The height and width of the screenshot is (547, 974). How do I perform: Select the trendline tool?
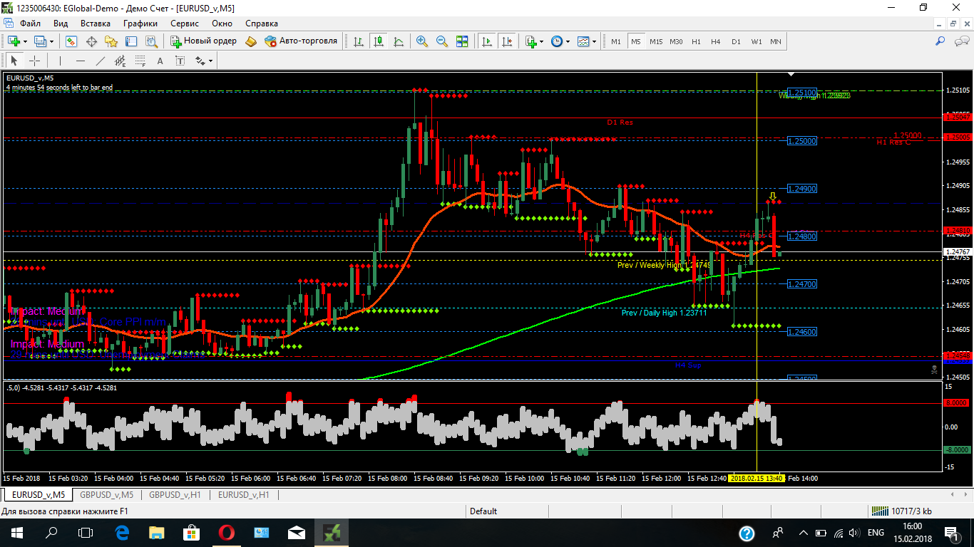point(100,61)
